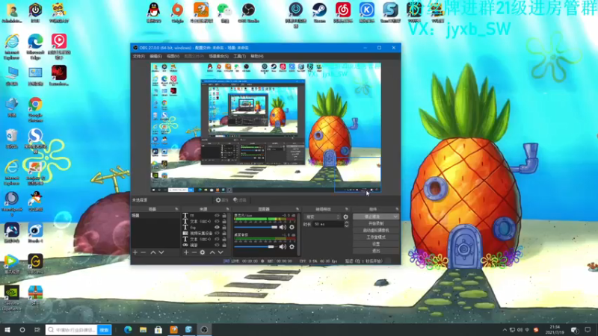Toggle lock on the fxp source
This screenshot has width=598, height=336.
click(x=224, y=228)
